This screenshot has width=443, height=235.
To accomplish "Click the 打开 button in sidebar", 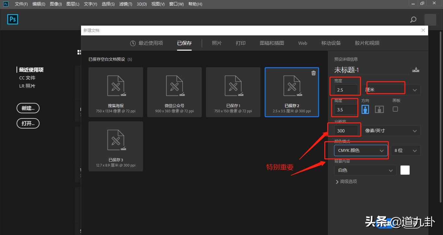I will pos(28,123).
